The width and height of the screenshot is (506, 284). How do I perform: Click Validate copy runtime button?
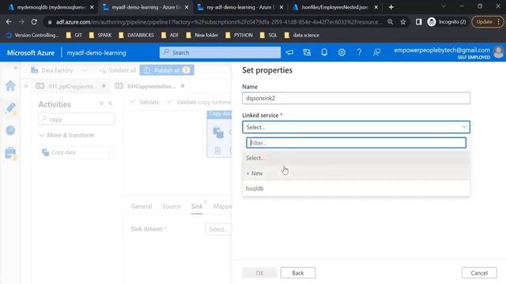click(x=198, y=102)
